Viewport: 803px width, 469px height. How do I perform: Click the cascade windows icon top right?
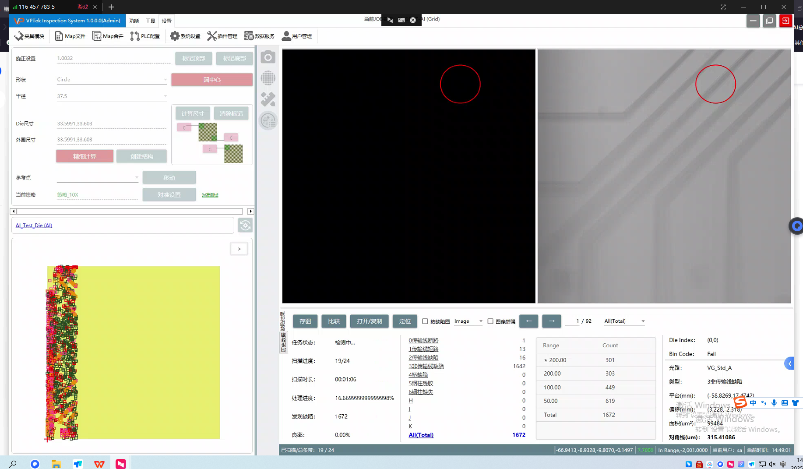pyautogui.click(x=769, y=21)
